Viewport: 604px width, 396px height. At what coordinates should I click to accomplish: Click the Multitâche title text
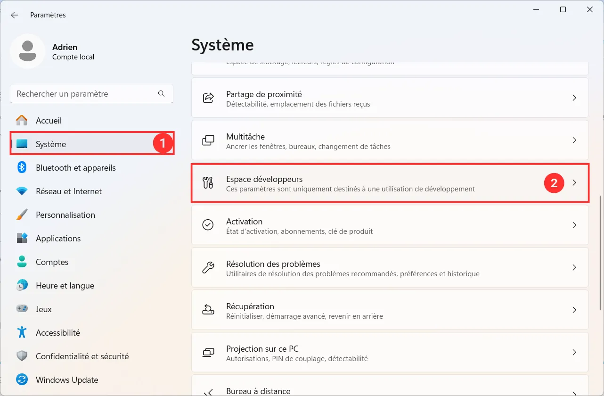(x=245, y=137)
